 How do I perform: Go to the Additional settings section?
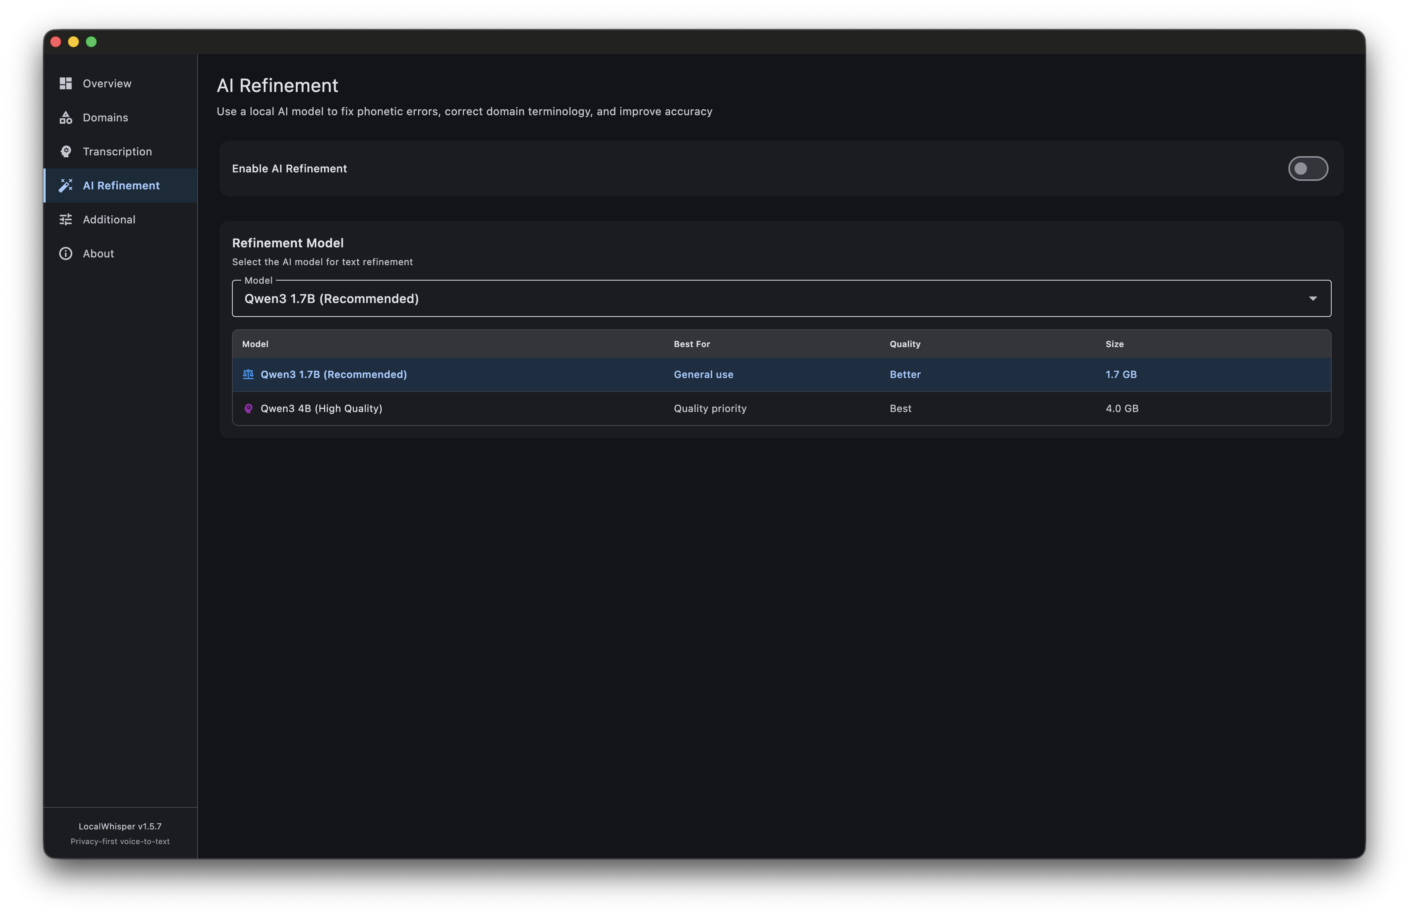(x=109, y=219)
